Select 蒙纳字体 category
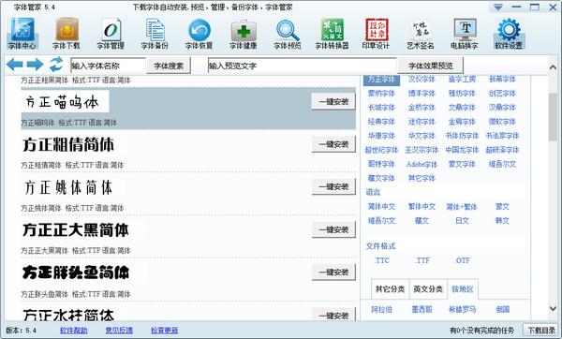 381,93
